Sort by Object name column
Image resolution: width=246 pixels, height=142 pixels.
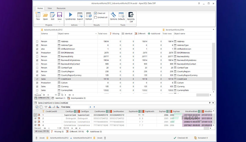pos(77,34)
